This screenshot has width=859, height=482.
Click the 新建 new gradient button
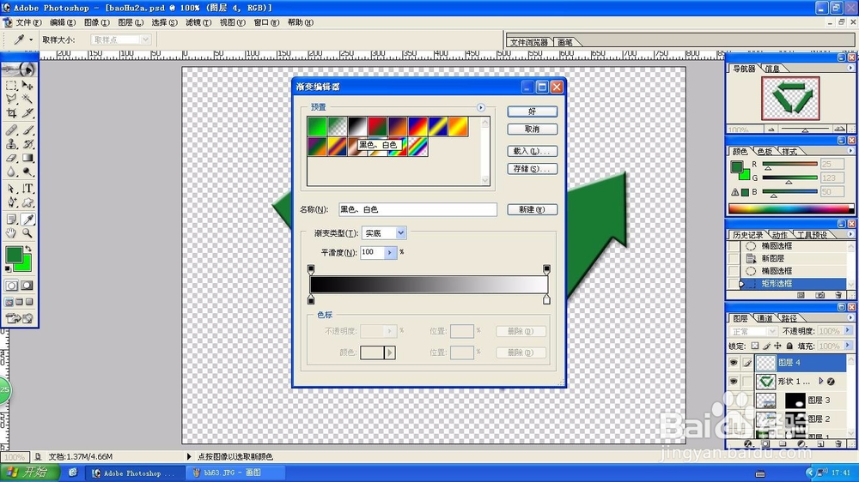click(x=532, y=209)
